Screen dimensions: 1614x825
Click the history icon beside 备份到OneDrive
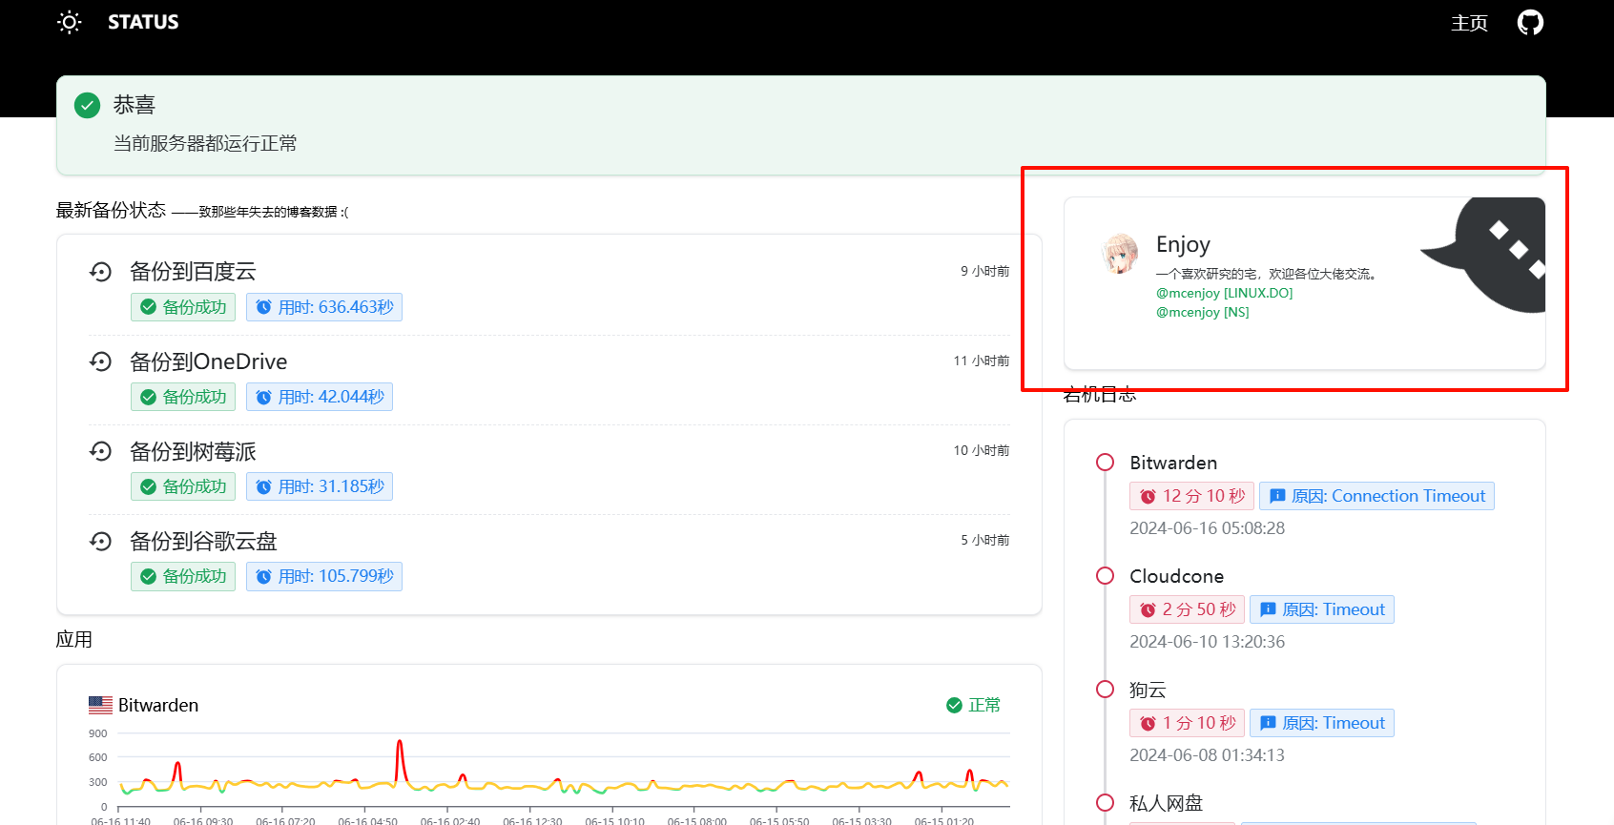[x=101, y=361]
